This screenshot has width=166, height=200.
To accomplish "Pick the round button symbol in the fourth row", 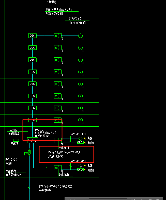I will tap(80, 72).
